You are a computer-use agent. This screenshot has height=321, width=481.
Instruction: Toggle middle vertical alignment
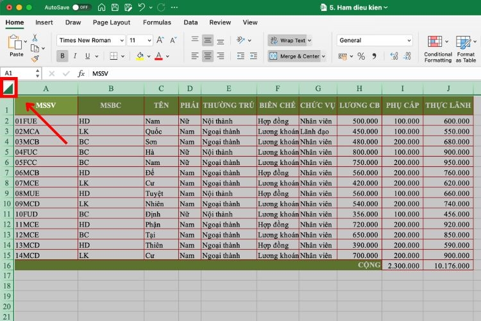(208, 40)
